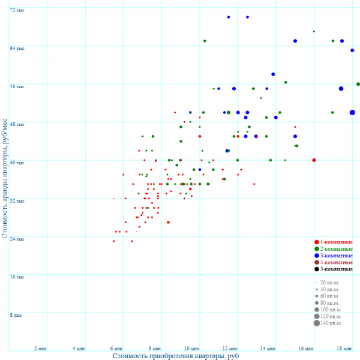Click the 60 кв.м. size legend dot
Image resolution: width=360 pixels, height=360 pixels.
(x=316, y=296)
